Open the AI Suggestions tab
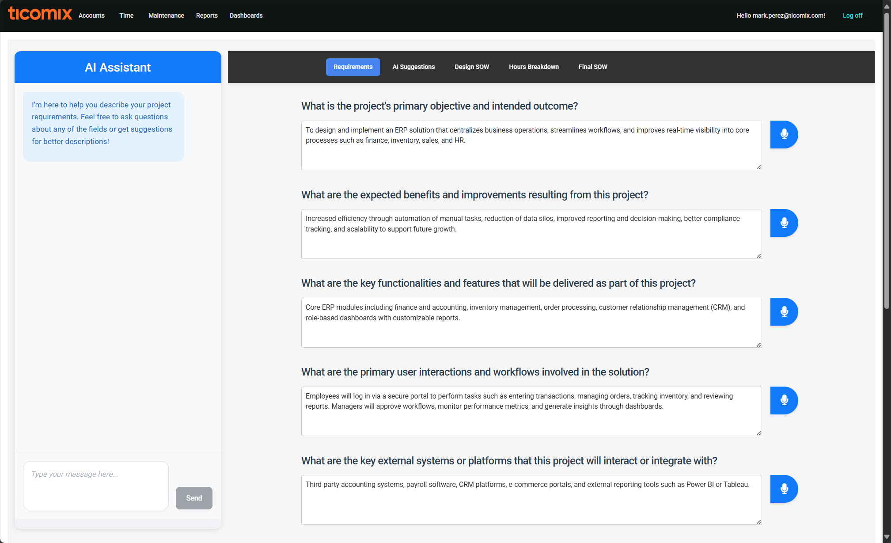This screenshot has width=891, height=543. click(413, 67)
